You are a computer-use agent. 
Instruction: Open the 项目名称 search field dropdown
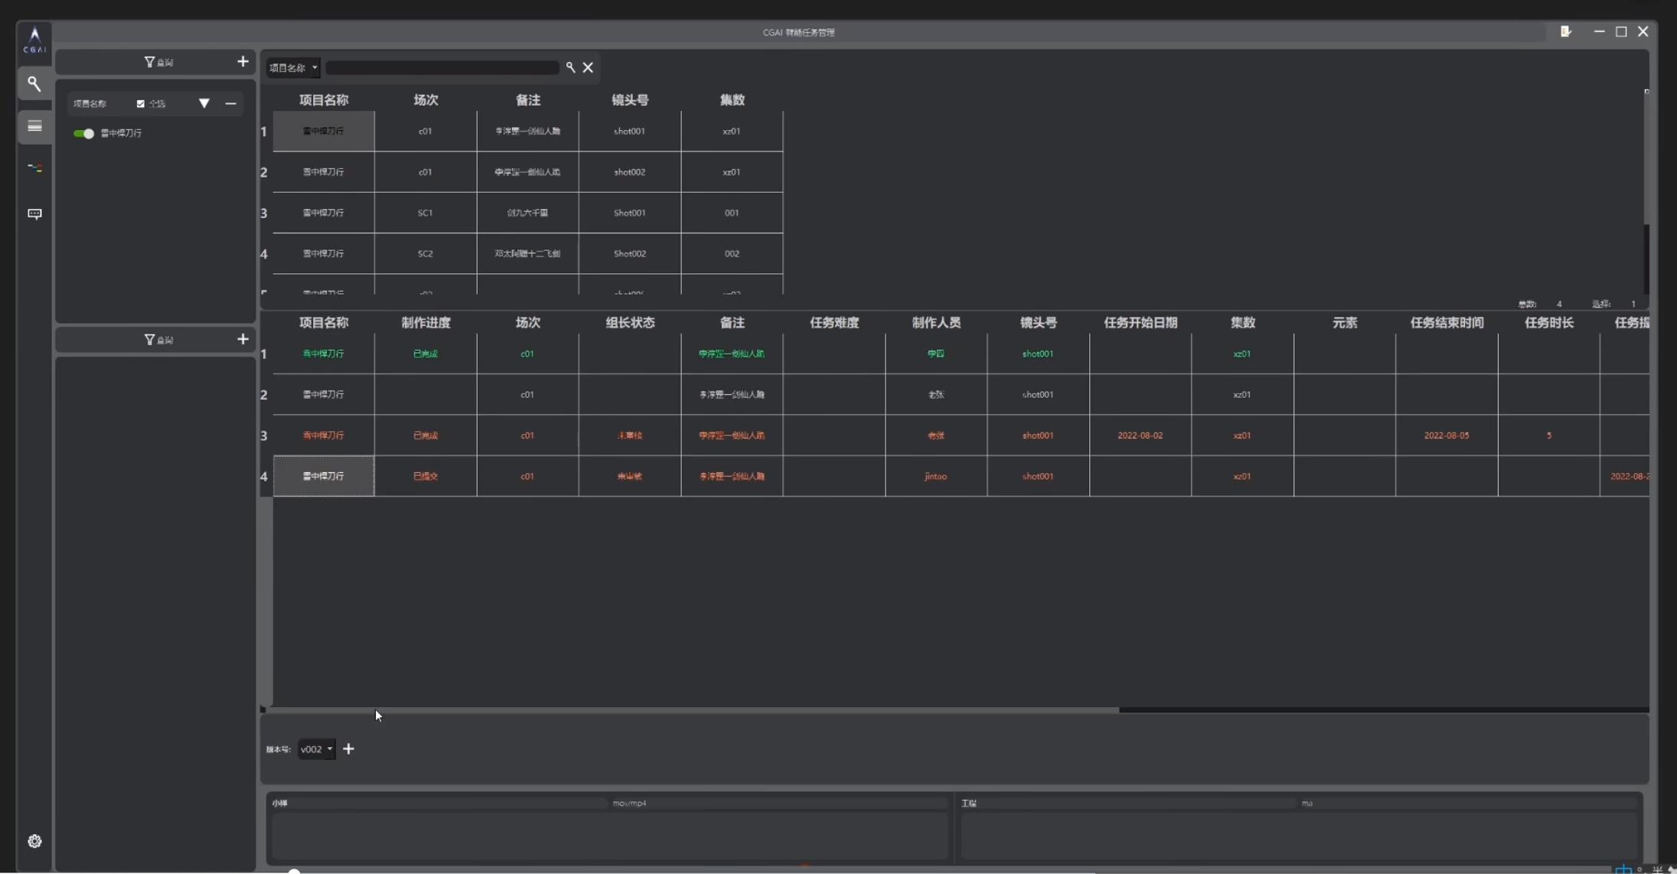pos(293,67)
